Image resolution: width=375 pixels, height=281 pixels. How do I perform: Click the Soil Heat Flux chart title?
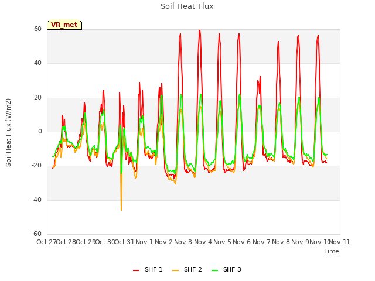[x=187, y=6]
